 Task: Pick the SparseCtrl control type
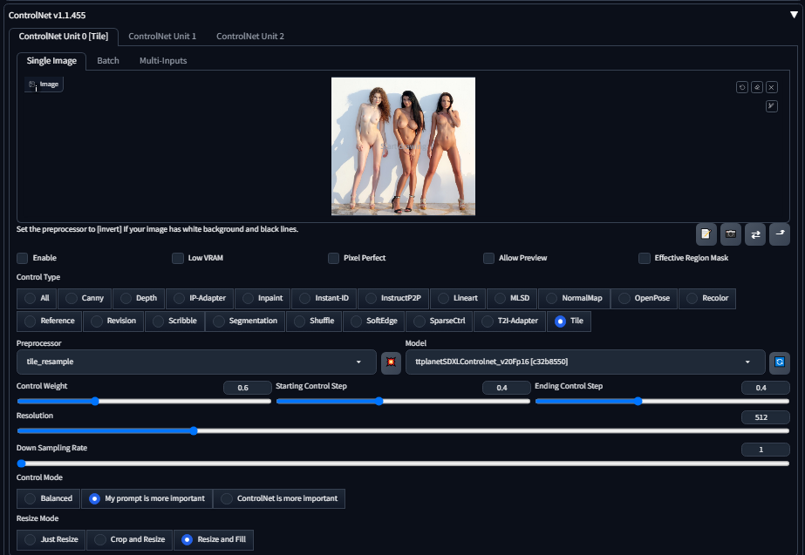pos(440,321)
